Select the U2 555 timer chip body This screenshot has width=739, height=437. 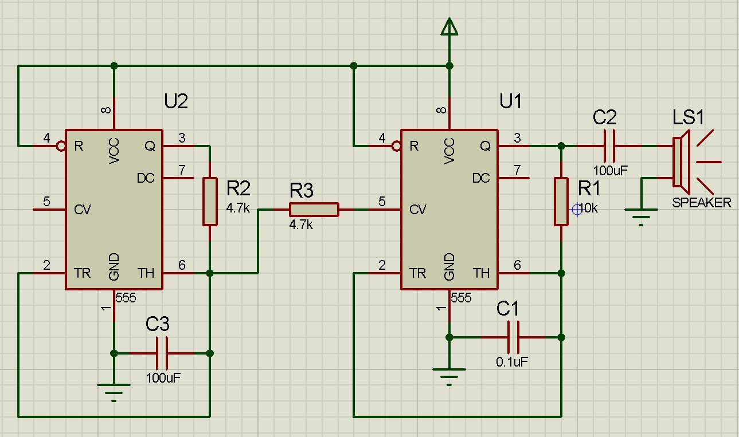click(114, 210)
